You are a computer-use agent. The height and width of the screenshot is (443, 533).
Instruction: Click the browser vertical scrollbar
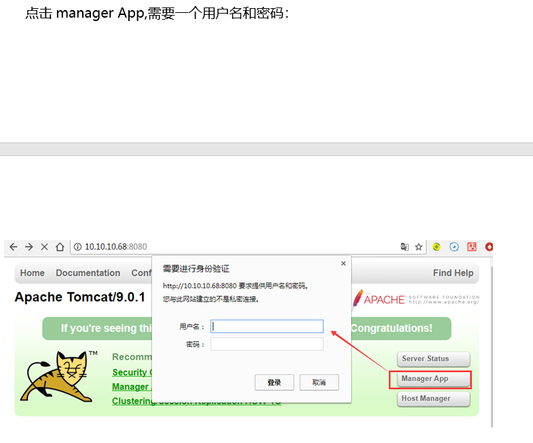pyautogui.click(x=492, y=347)
